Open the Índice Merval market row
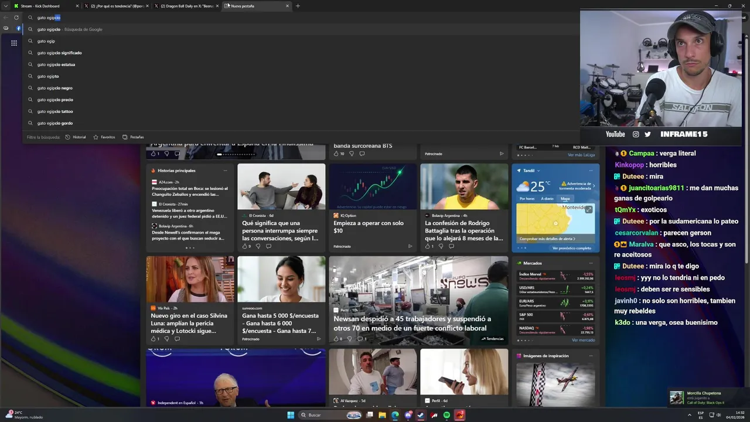Image resolution: width=750 pixels, height=422 pixels. coord(555,275)
